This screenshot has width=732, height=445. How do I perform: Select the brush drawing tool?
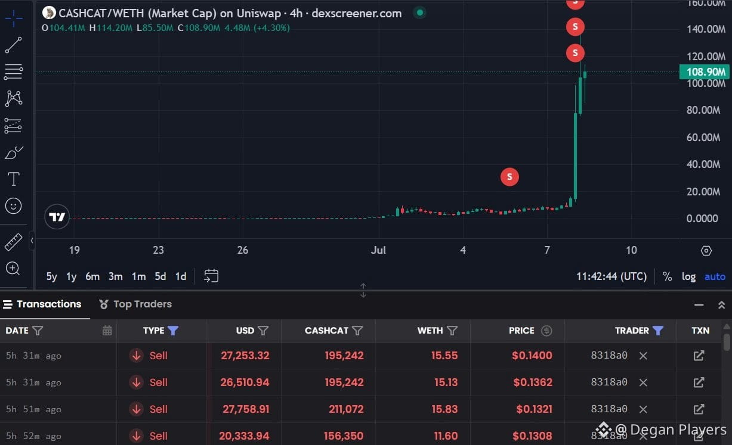coord(13,153)
